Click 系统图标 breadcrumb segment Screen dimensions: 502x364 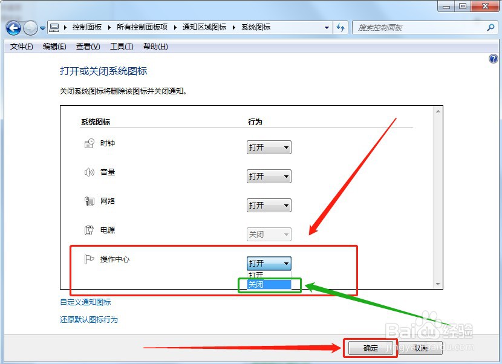pyautogui.click(x=256, y=27)
